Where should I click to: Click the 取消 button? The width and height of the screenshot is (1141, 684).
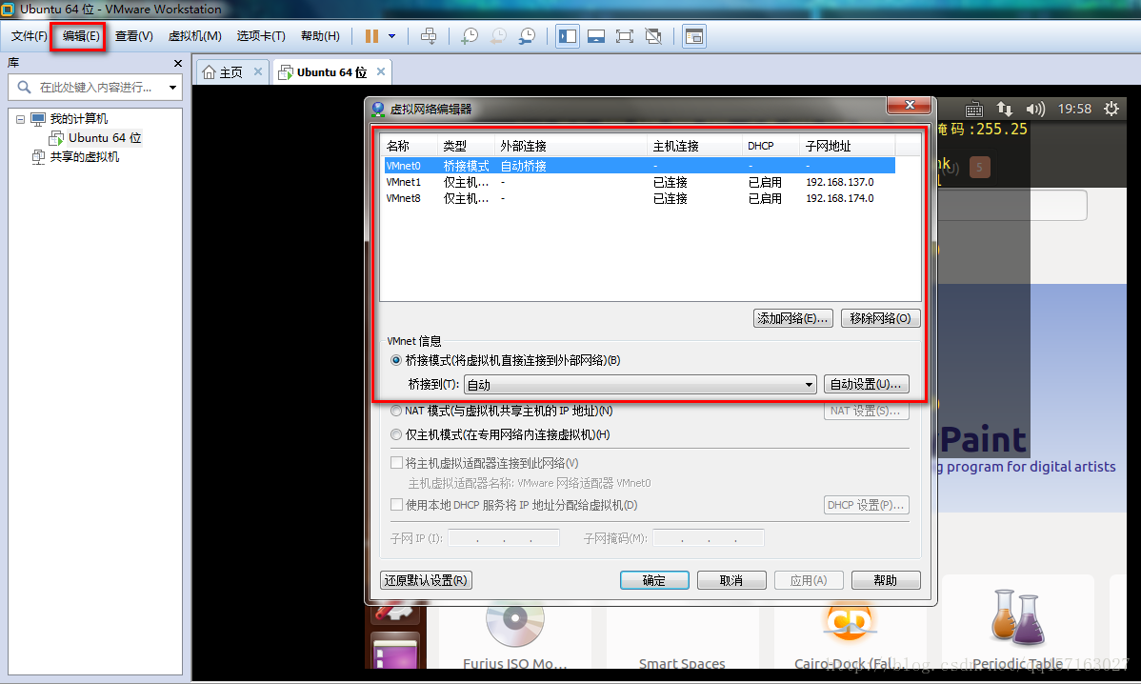731,580
